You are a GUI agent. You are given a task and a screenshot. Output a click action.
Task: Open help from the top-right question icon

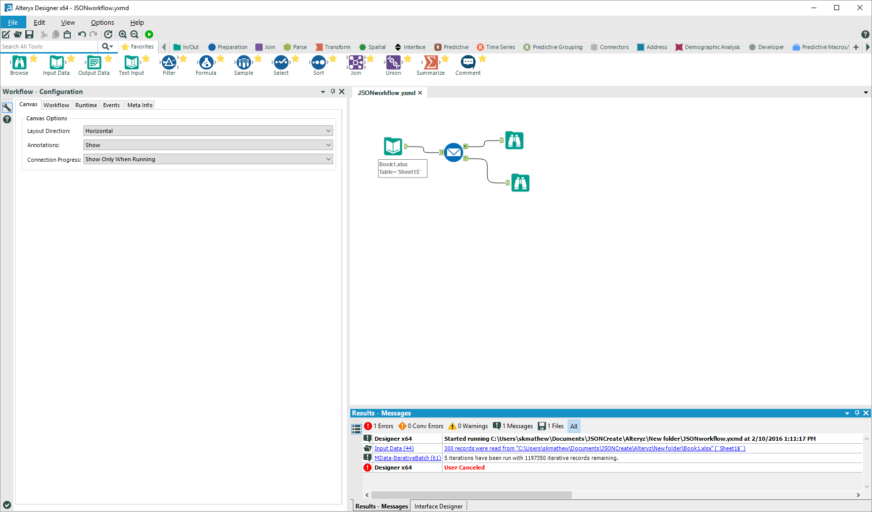click(x=865, y=34)
